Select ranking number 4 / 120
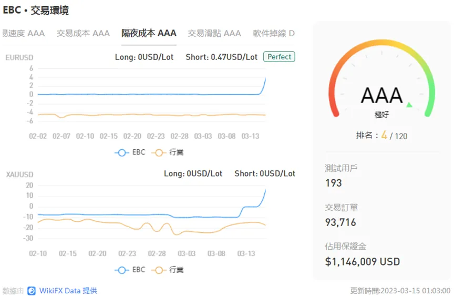Viewport: 454px width, 296px height. (381, 136)
